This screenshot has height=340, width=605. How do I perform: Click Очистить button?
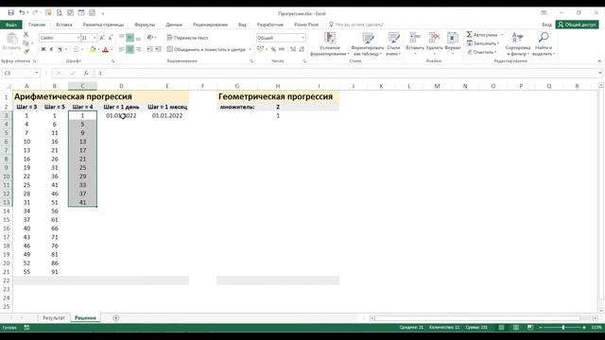coord(481,52)
